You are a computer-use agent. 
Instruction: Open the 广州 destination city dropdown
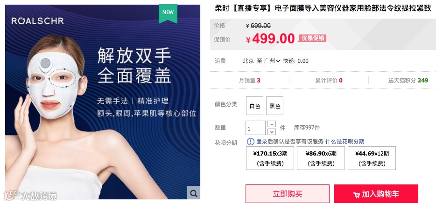coord(272,61)
